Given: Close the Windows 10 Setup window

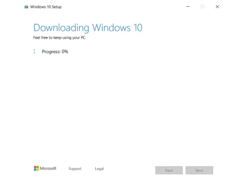Looking at the screenshot, I should pos(217,6).
